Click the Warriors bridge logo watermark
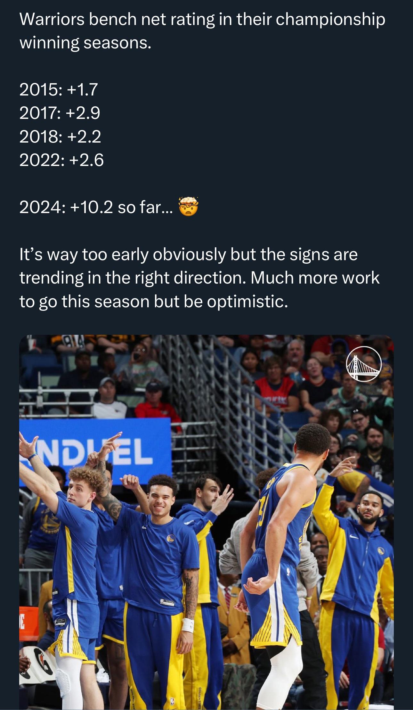This screenshot has height=710, width=413. click(364, 363)
